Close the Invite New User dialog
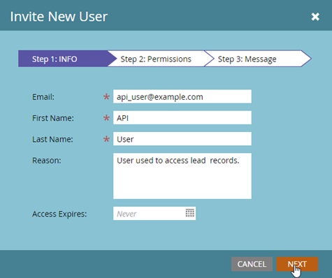The height and width of the screenshot is (278, 332). pos(315,17)
